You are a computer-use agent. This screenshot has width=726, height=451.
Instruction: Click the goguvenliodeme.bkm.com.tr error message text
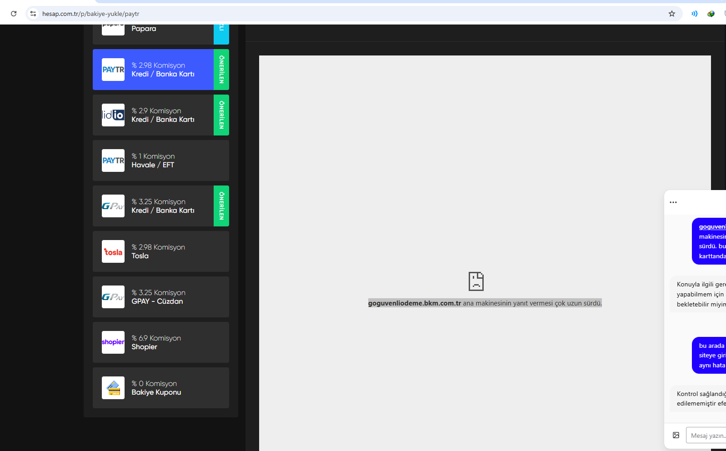pos(485,303)
